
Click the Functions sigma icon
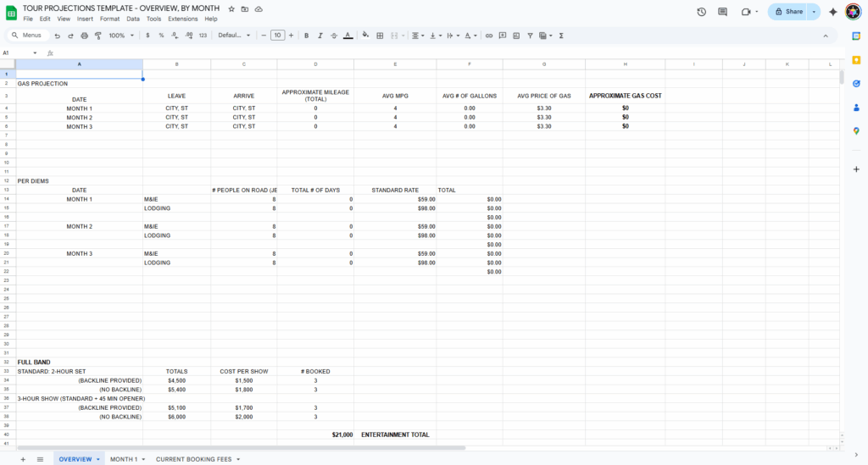(561, 36)
